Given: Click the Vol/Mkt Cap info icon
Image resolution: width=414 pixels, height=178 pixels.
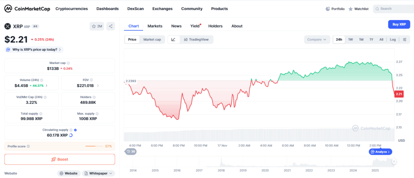Looking at the screenshot, I should [x=45, y=97].
